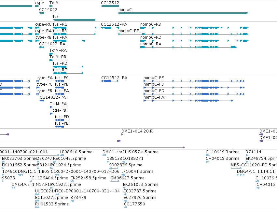
Task: Select CO177650 EST
Action: [x=125, y=207]
